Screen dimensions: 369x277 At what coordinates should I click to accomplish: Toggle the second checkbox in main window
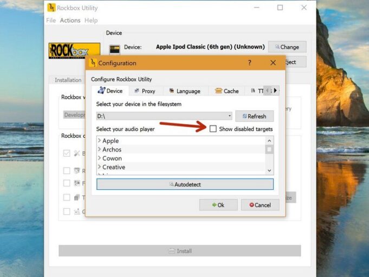pos(67,171)
